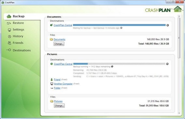
Task: Click the play icon next to Documents progress bar
Action: pyautogui.click(x=167, y=25)
